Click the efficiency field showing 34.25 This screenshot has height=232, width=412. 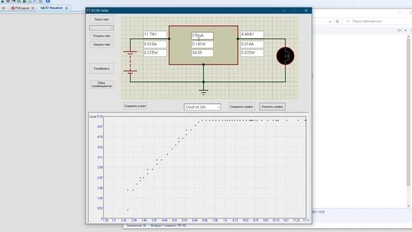[x=202, y=53]
